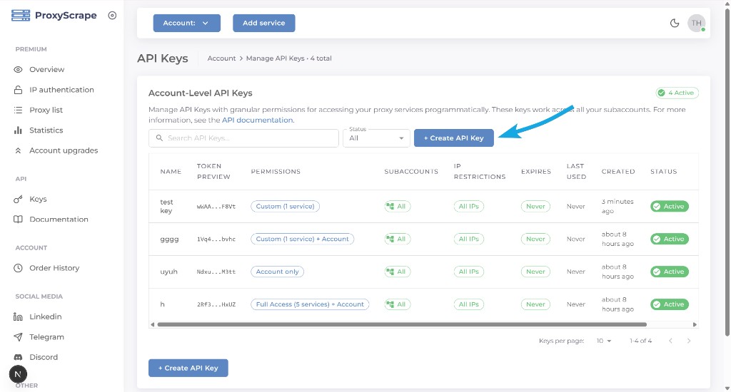Screen dimensions: 731x392
Task: Click the 4 Active summary badge
Action: 677,93
